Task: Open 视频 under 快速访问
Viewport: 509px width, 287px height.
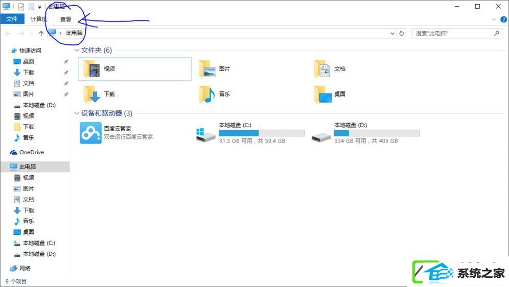Action: (28, 116)
